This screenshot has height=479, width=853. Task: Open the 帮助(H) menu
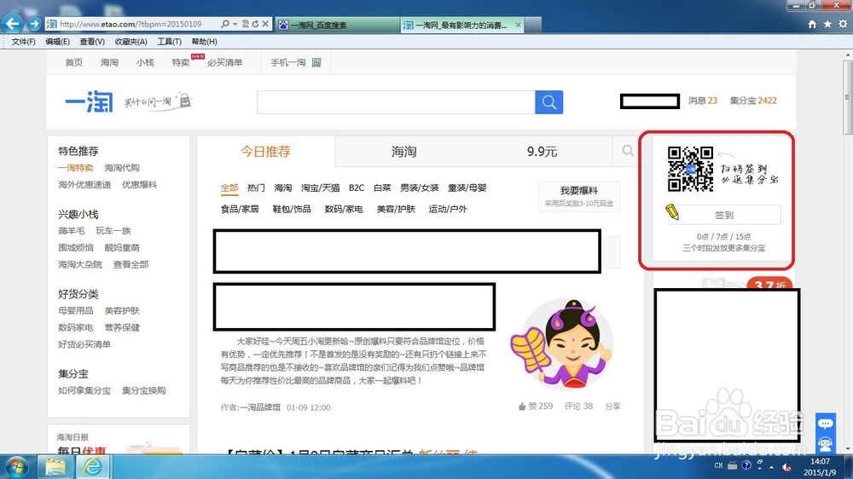(x=204, y=41)
